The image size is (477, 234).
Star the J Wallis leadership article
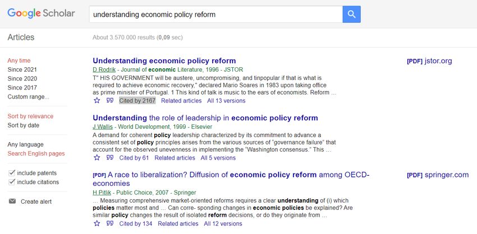click(x=97, y=157)
